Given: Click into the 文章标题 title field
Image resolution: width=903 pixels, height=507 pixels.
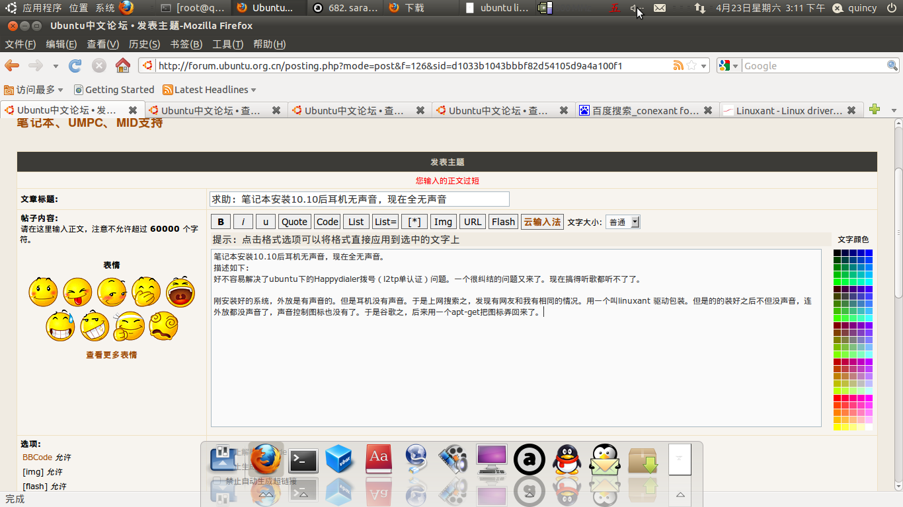Looking at the screenshot, I should click(x=360, y=199).
